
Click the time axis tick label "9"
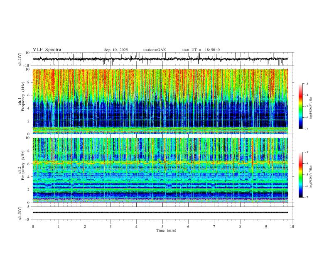click(x=266, y=227)
